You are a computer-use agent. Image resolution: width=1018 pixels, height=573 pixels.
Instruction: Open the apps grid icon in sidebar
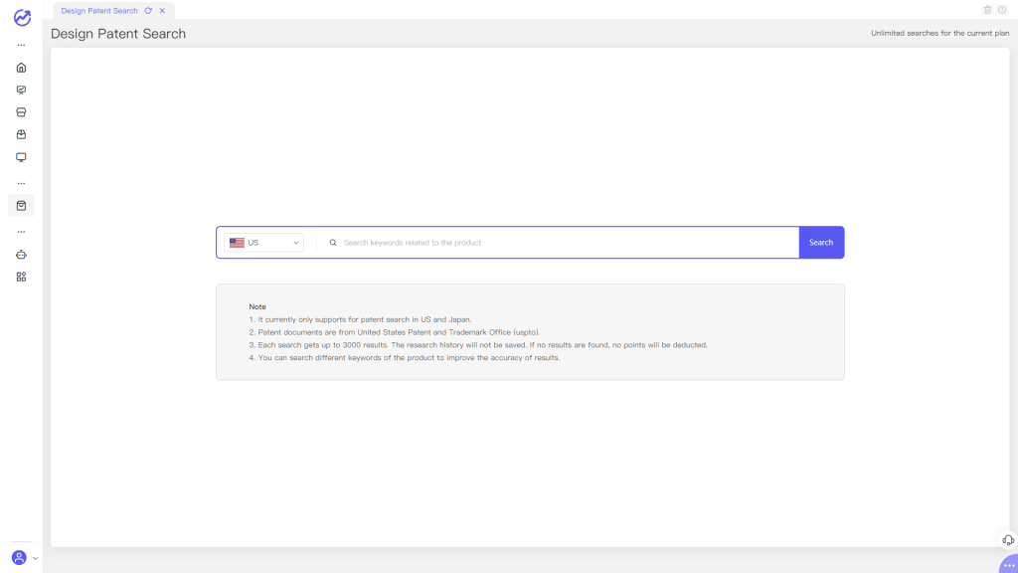[x=22, y=277]
